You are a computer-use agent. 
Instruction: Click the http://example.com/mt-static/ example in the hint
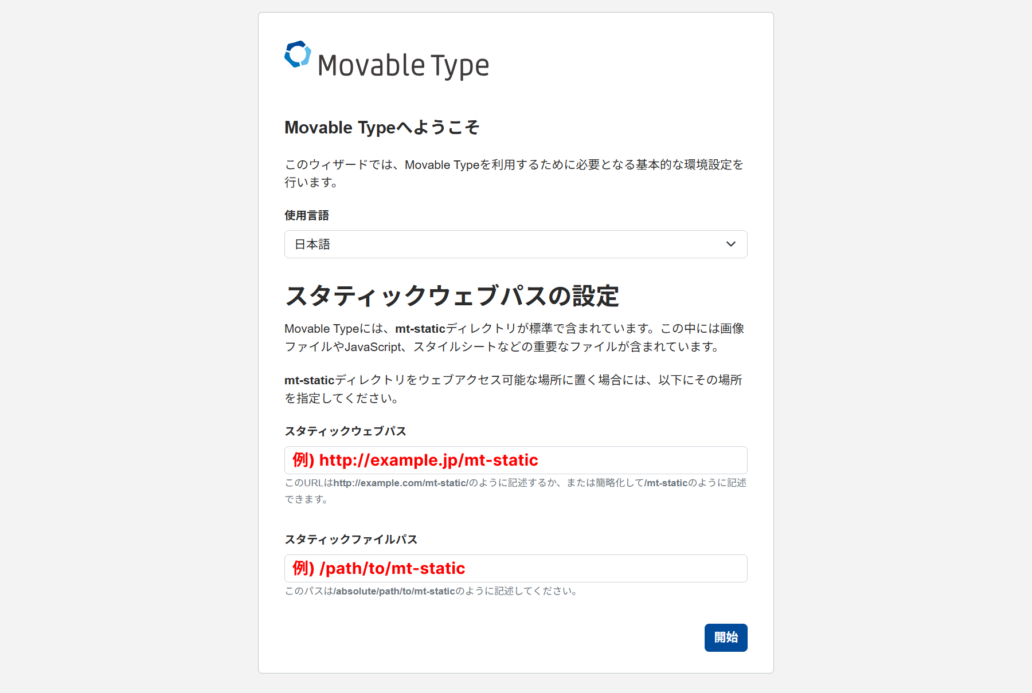pos(401,483)
